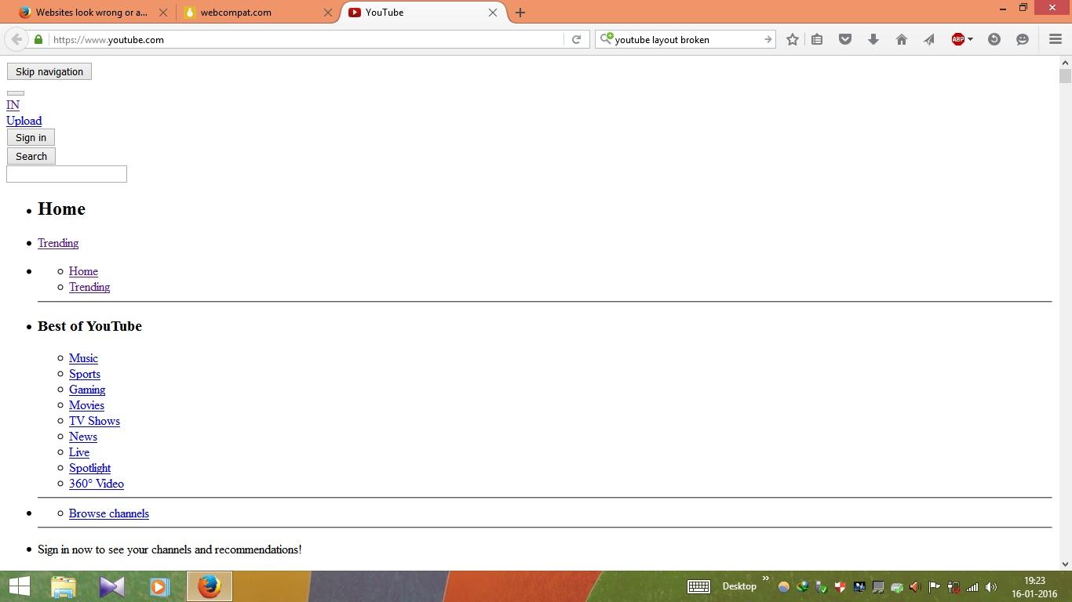Start a Firefox Hello conversation
Screen dimensions: 1072x602
click(1022, 39)
